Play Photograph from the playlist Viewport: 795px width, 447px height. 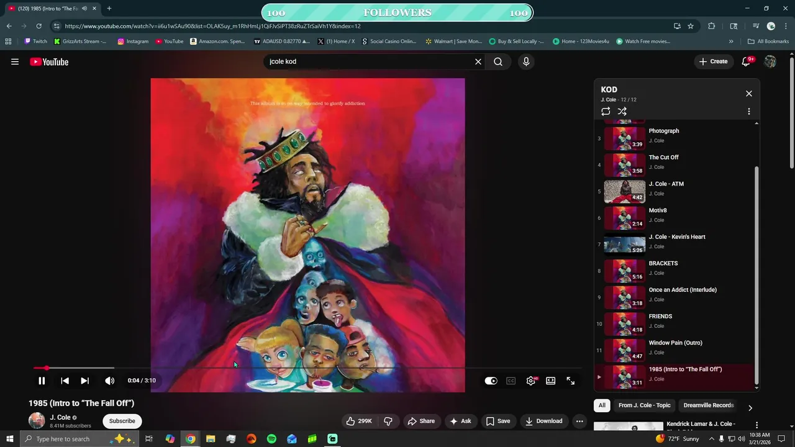(675, 137)
